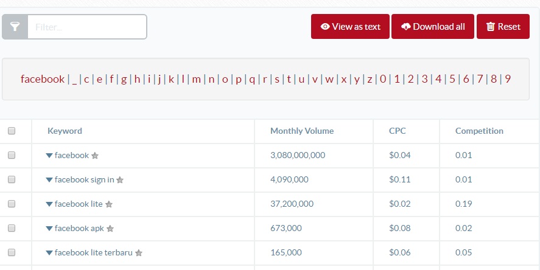The height and width of the screenshot is (270, 540).
Task: Expand the facebook sign in arrow
Action: point(49,180)
